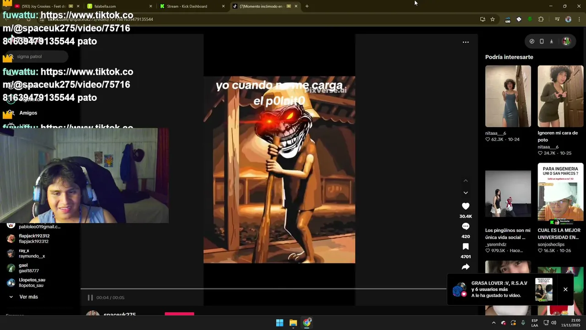Open 'PARA INGENIERIA UNI O SAN MARCOS' thumbnail
Screen dimensions: 586x330
point(560,193)
